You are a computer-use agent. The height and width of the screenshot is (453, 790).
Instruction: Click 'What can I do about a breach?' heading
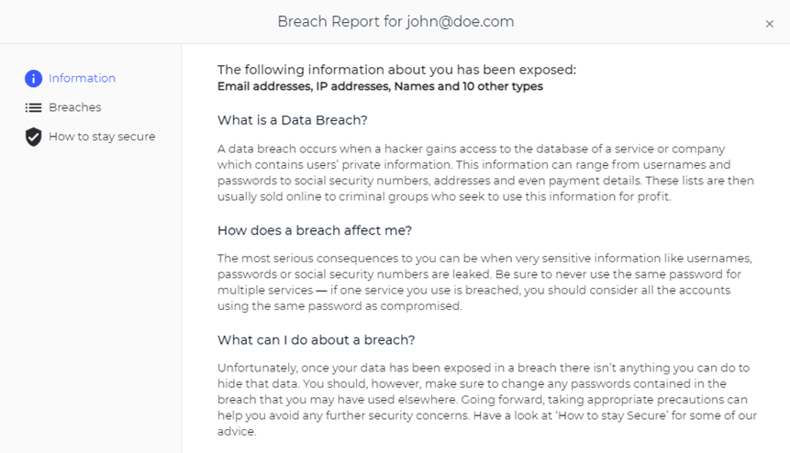click(x=316, y=340)
